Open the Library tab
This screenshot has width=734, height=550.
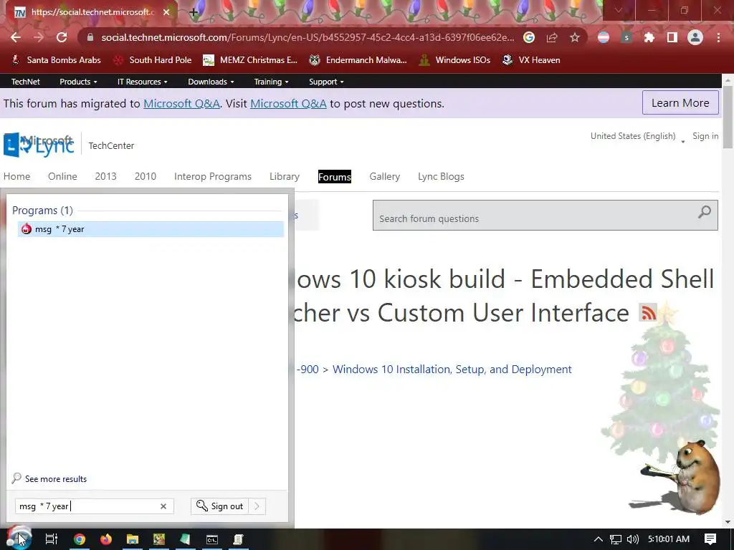pos(284,176)
